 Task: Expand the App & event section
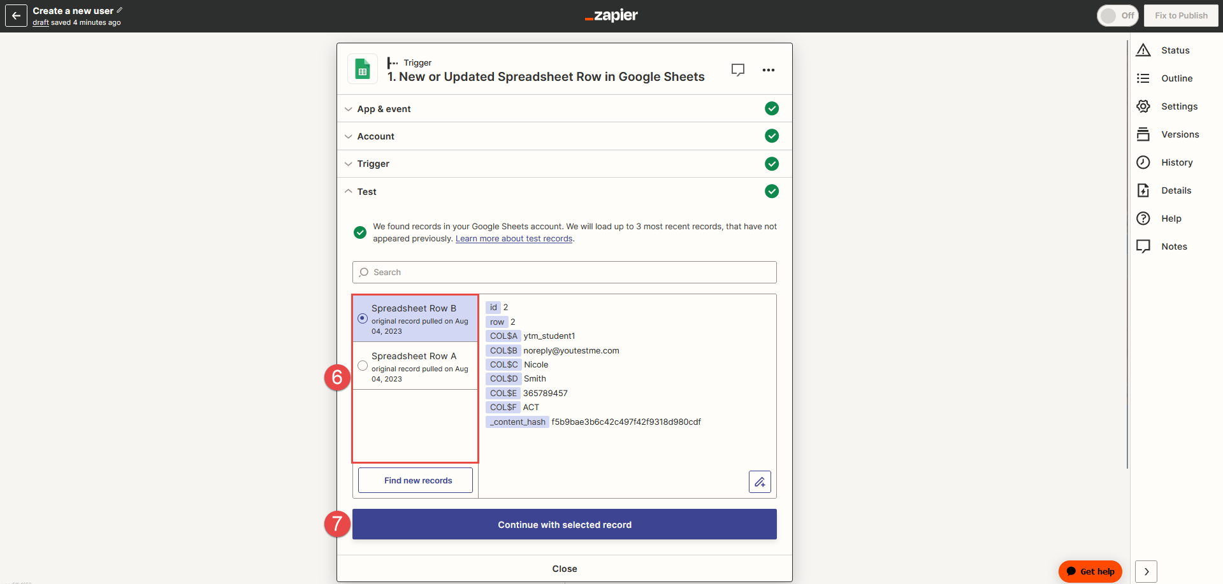coord(565,109)
